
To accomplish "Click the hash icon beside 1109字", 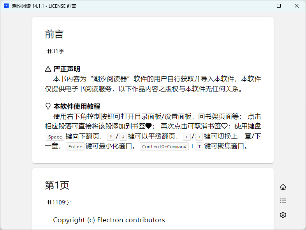I will [49, 202].
